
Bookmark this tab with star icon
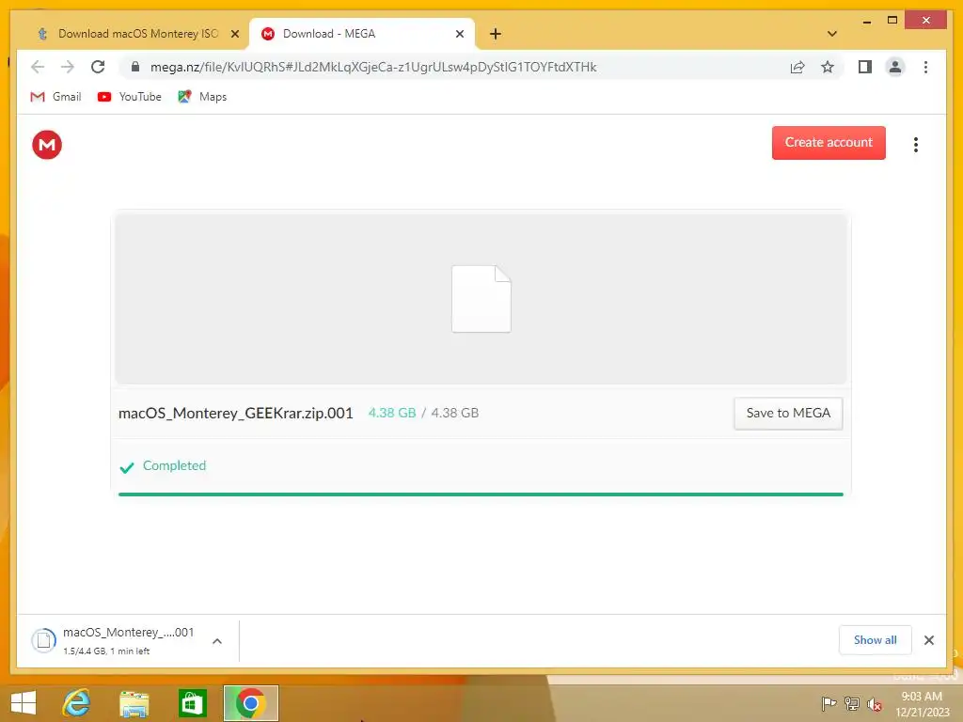tap(828, 67)
